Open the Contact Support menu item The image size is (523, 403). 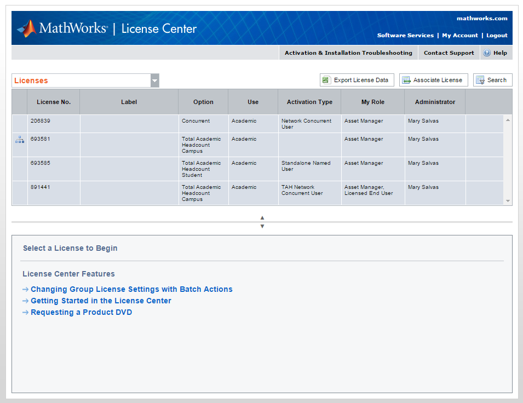point(449,53)
